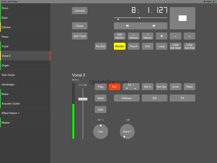Click the stop button with the white square
Screen dimensions: 217x163
pyautogui.click(x=183, y=18)
